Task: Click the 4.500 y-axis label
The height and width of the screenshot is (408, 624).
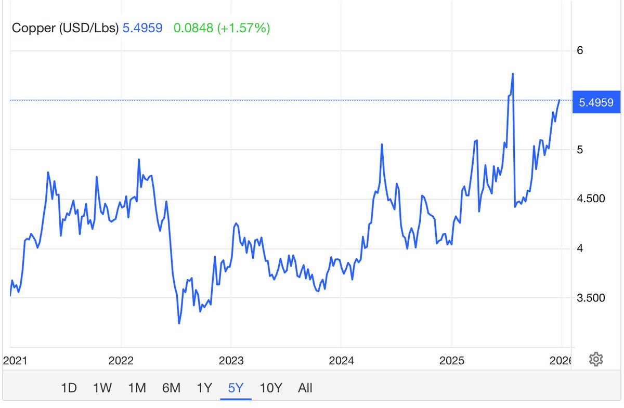Action: point(591,199)
